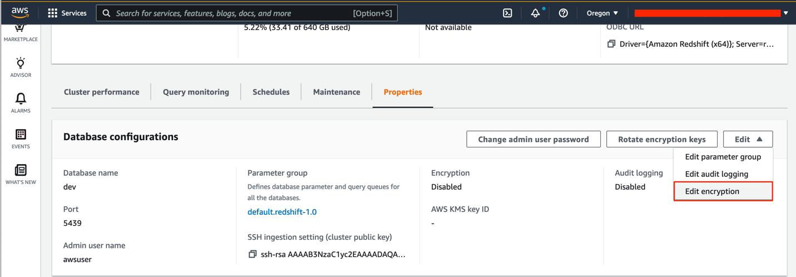This screenshot has width=796, height=277.
Task: Switch to the Cluster performance tab
Action: point(101,92)
